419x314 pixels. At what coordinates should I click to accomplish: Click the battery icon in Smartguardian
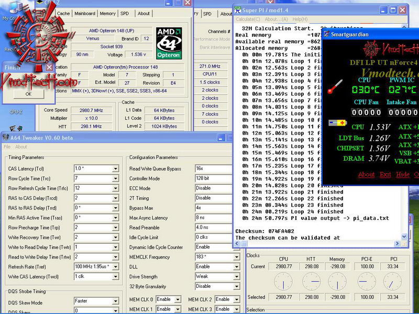[337, 123]
